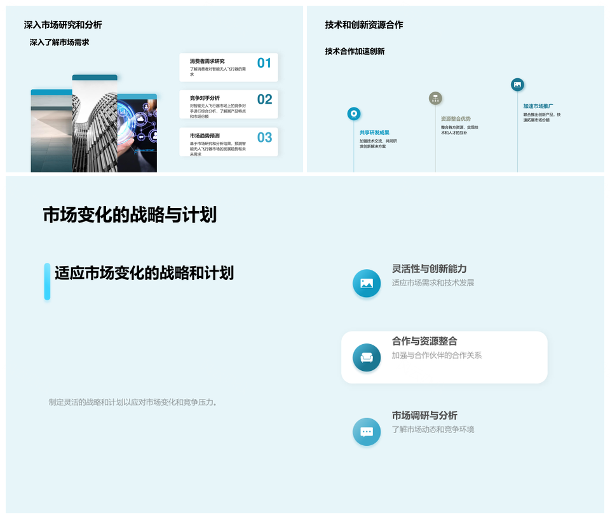Click the sofa icon beside 合作与资源整合
The width and height of the screenshot is (610, 519).
point(367,357)
